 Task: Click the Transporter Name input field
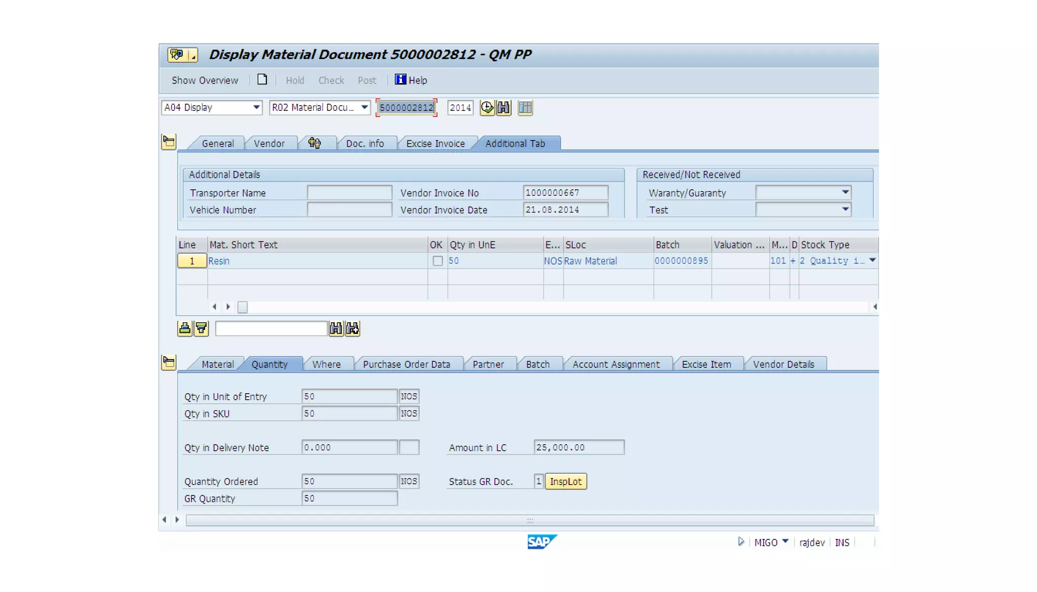pyautogui.click(x=349, y=192)
